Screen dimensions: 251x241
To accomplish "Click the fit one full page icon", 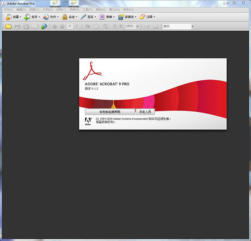I will tap(156, 26).
